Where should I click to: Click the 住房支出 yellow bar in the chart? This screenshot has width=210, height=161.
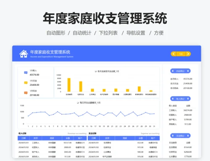pos(81,87)
